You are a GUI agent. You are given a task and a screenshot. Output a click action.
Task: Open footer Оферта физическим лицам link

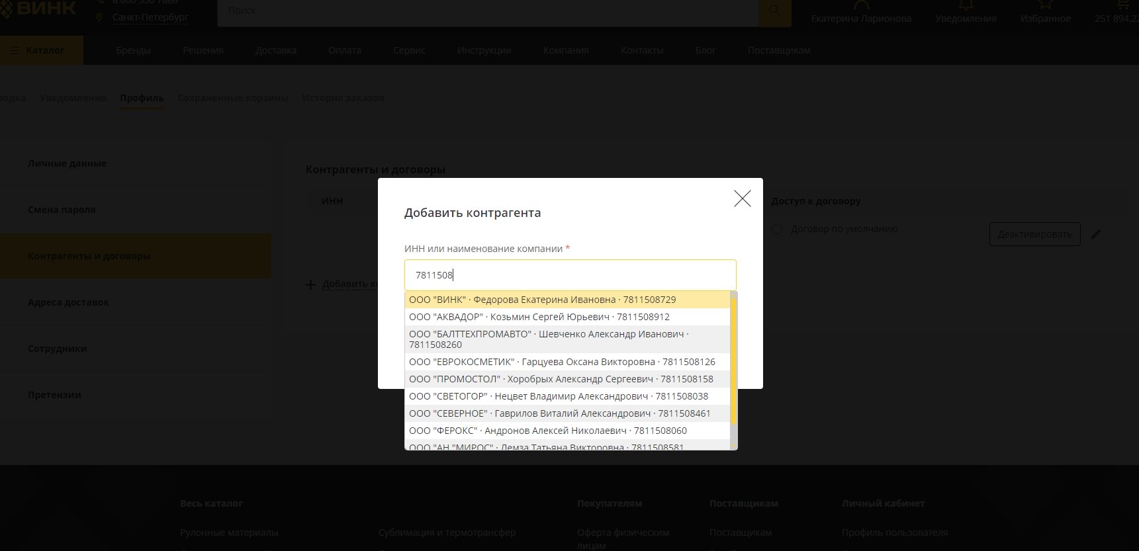(623, 538)
